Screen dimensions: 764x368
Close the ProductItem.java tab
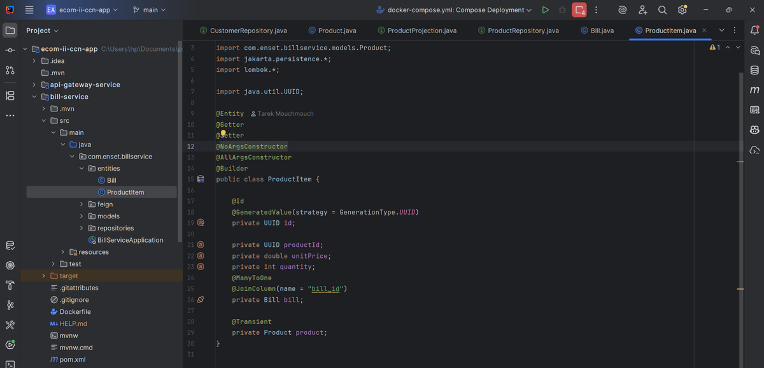click(x=704, y=30)
